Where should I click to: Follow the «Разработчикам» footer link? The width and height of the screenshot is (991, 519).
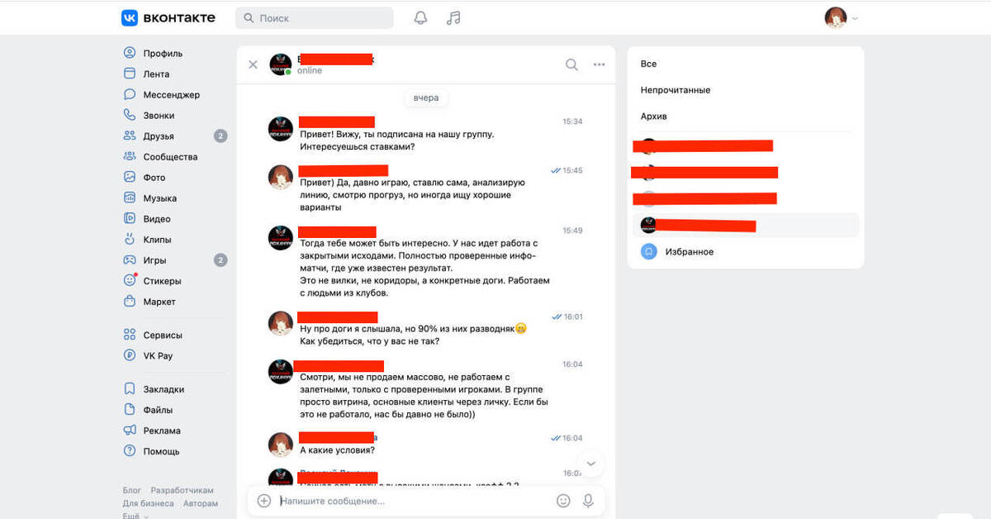(182, 491)
